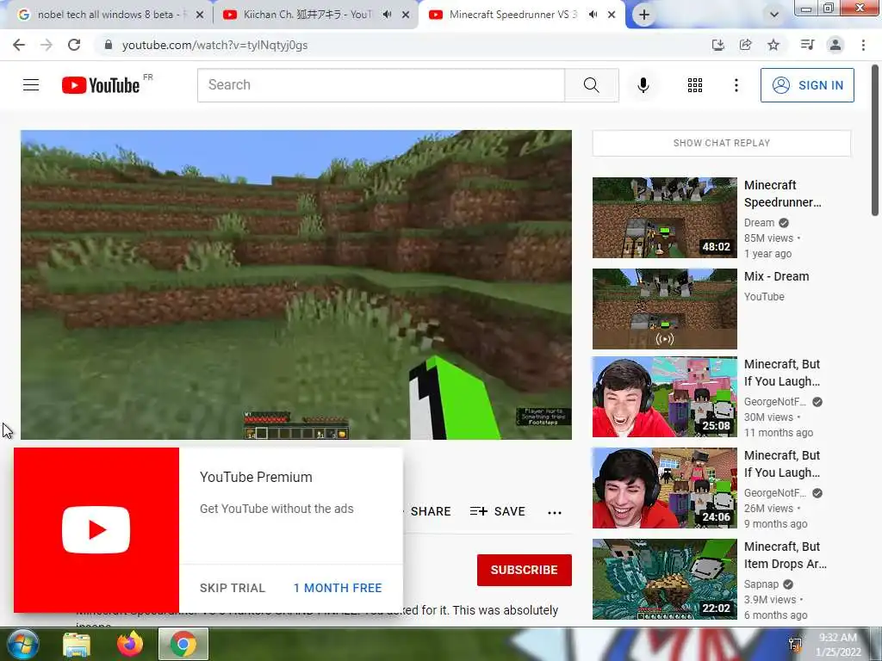The width and height of the screenshot is (882, 661).
Task: Share this page via the browser share icon
Action: [745, 45]
